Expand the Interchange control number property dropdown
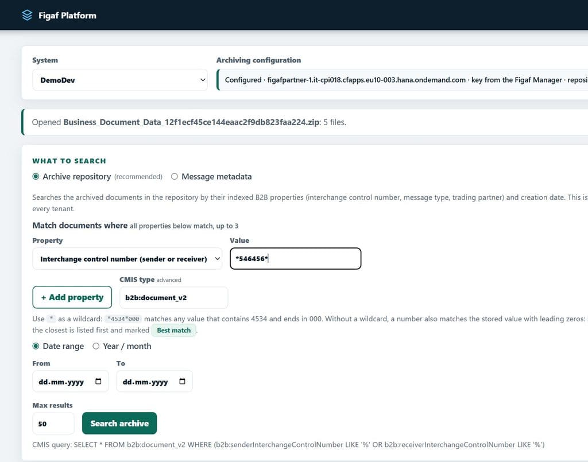 point(127,258)
